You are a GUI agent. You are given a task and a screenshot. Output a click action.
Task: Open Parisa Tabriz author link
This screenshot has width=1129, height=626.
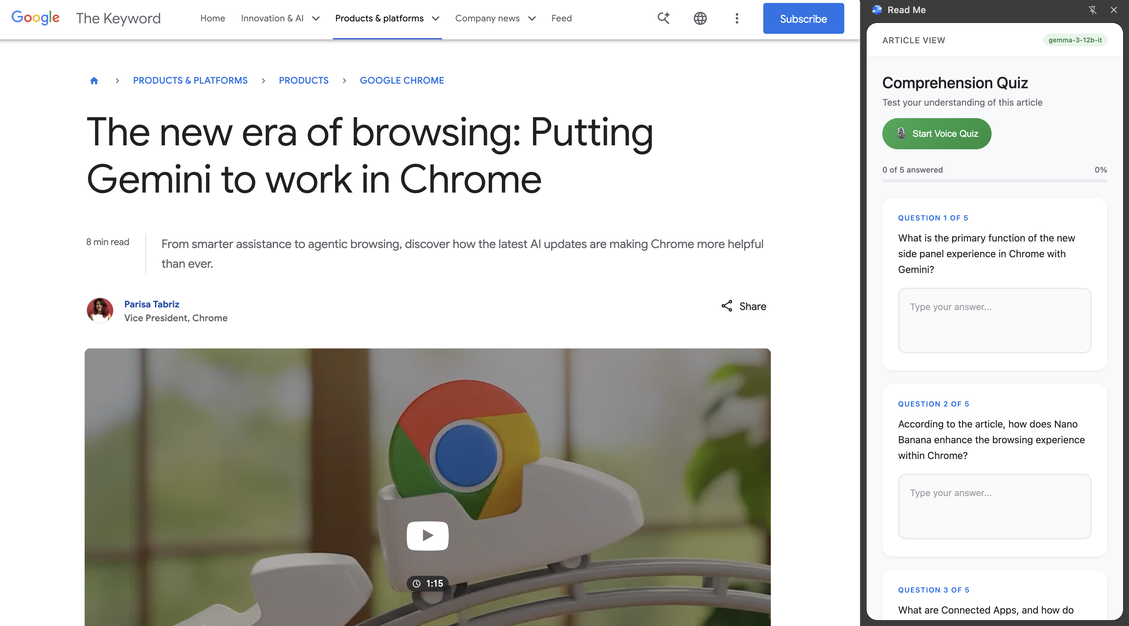pyautogui.click(x=152, y=304)
